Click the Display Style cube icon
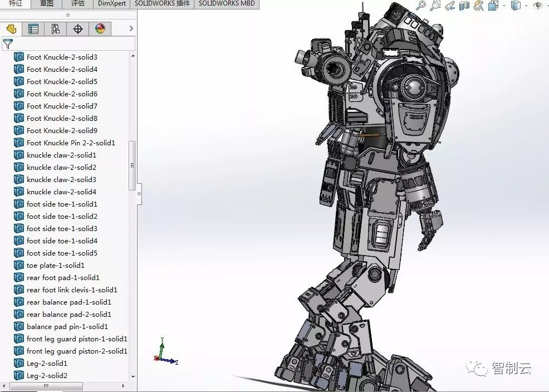Viewport: 549px width, 392px height. tap(516, 6)
